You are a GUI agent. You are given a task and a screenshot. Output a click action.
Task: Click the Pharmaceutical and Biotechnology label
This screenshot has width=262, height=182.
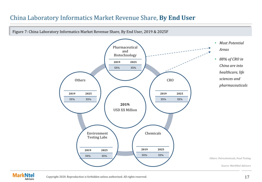[125, 51]
